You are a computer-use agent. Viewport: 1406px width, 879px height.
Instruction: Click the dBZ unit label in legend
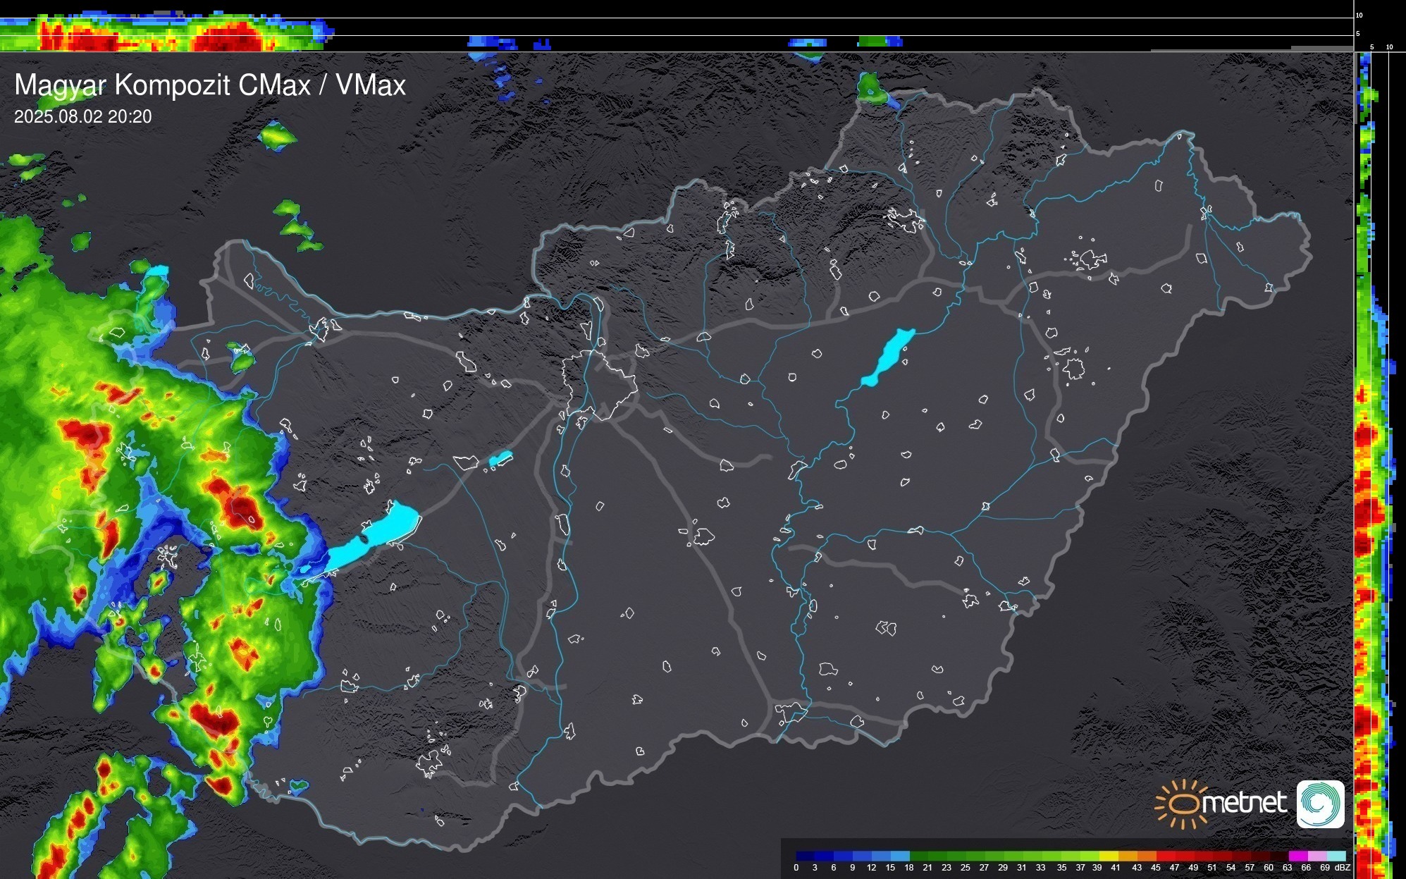click(x=1342, y=868)
